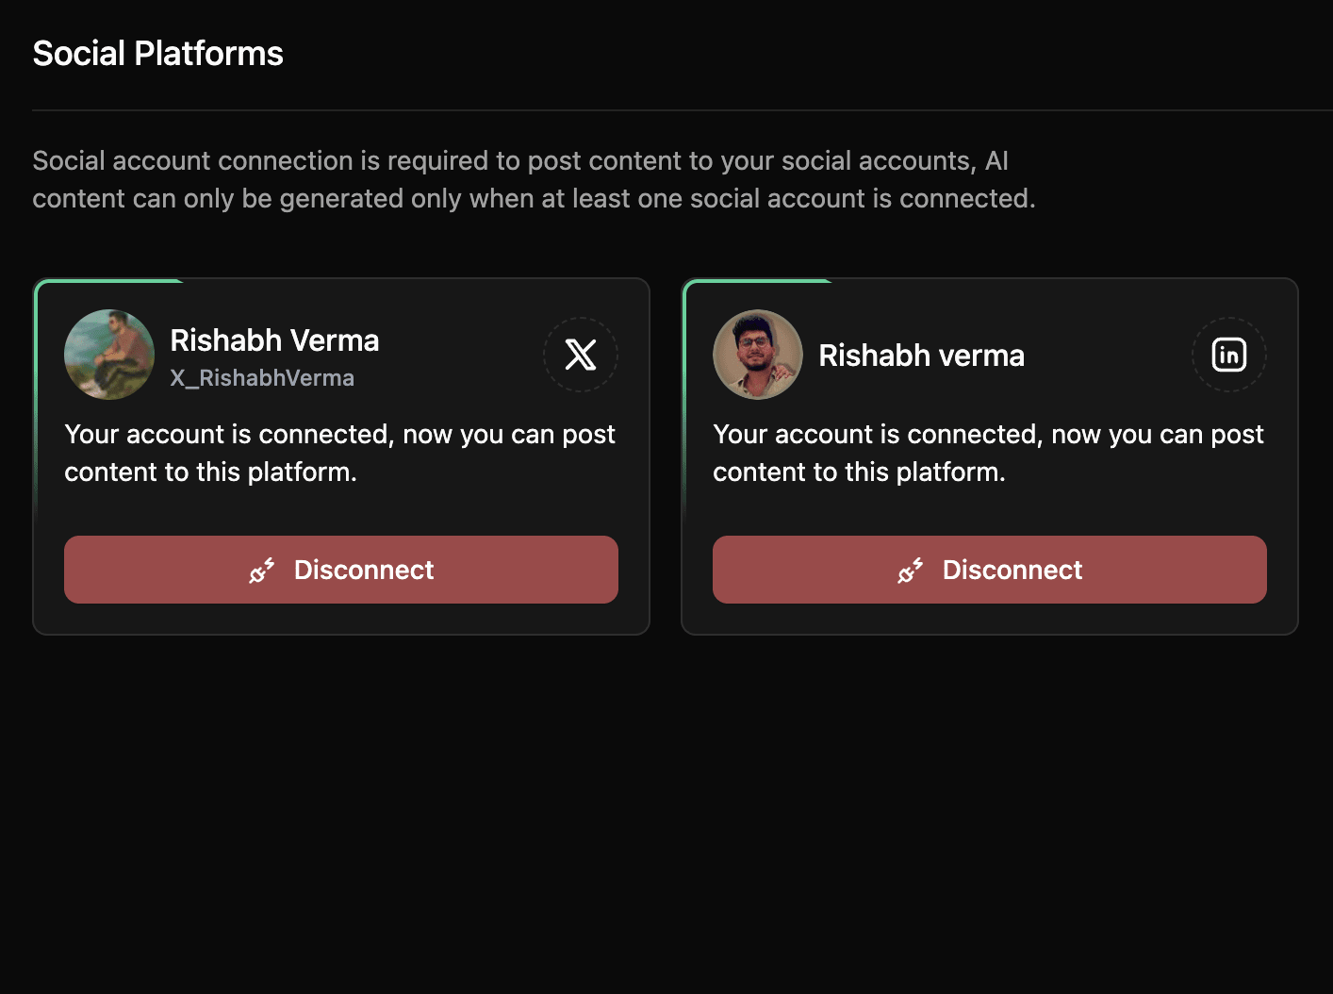1333x994 pixels.
Task: Select the X_RishabhVerma handle text
Action: pyautogui.click(x=262, y=378)
